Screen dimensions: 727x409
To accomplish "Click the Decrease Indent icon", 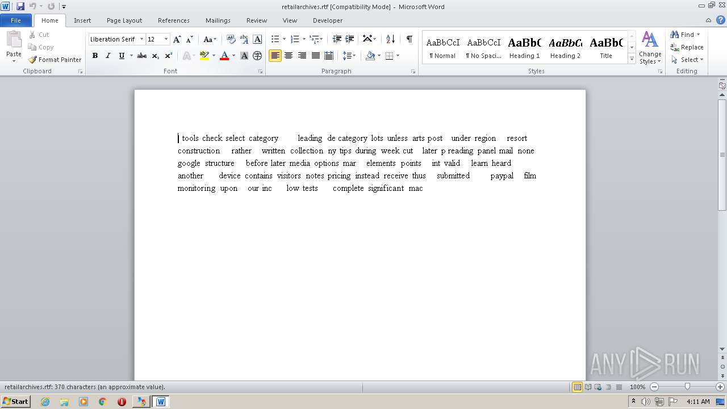I will (x=337, y=39).
